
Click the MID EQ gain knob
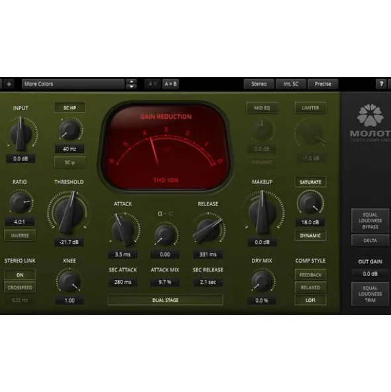coord(262,130)
